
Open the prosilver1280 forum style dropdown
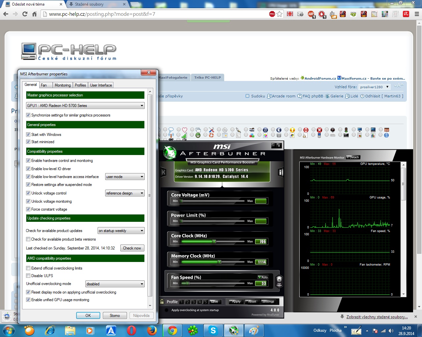pos(375,87)
